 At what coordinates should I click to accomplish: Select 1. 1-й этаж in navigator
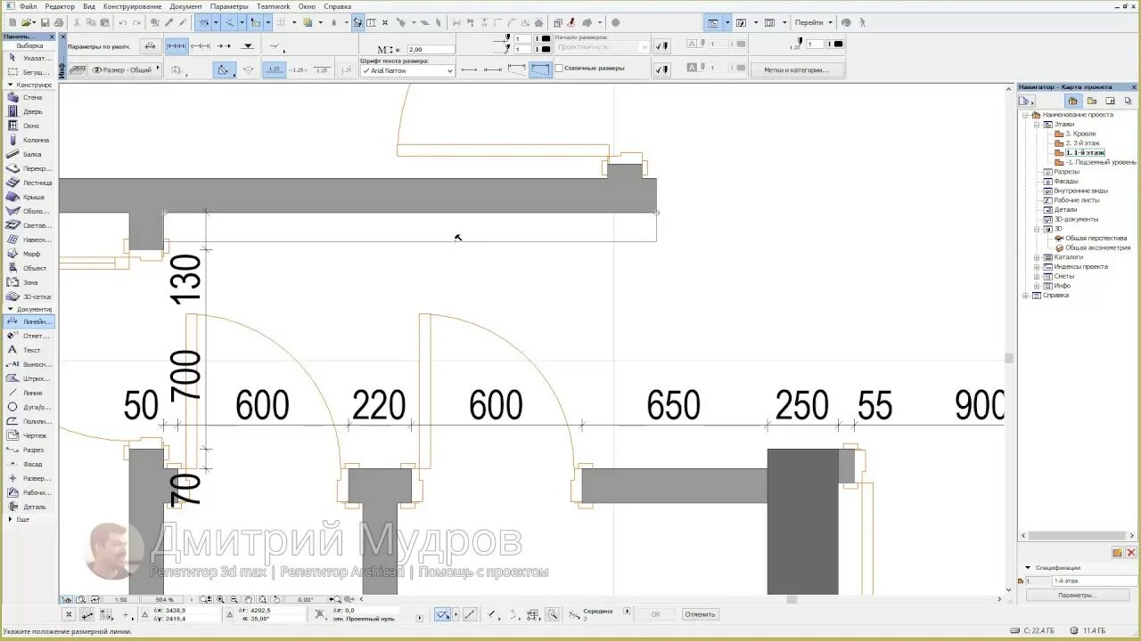(1085, 153)
